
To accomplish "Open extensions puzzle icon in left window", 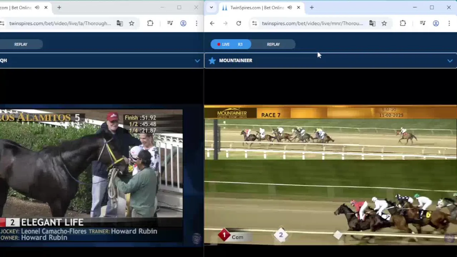I will (150, 23).
